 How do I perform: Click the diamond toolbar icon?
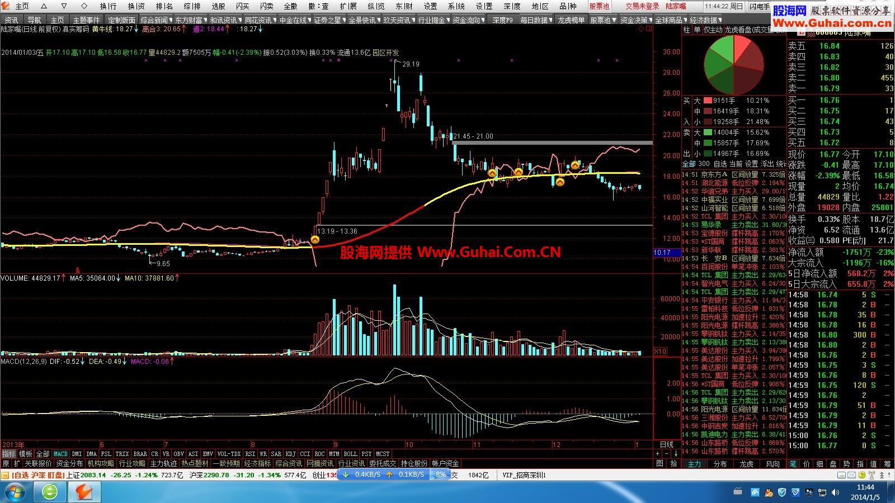point(84,6)
